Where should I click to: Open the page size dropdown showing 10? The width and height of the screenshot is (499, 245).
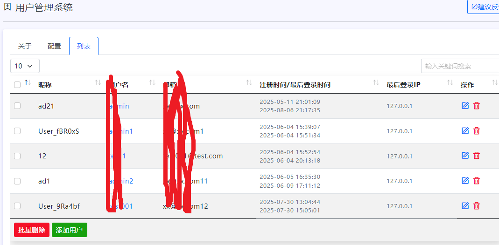[25, 66]
